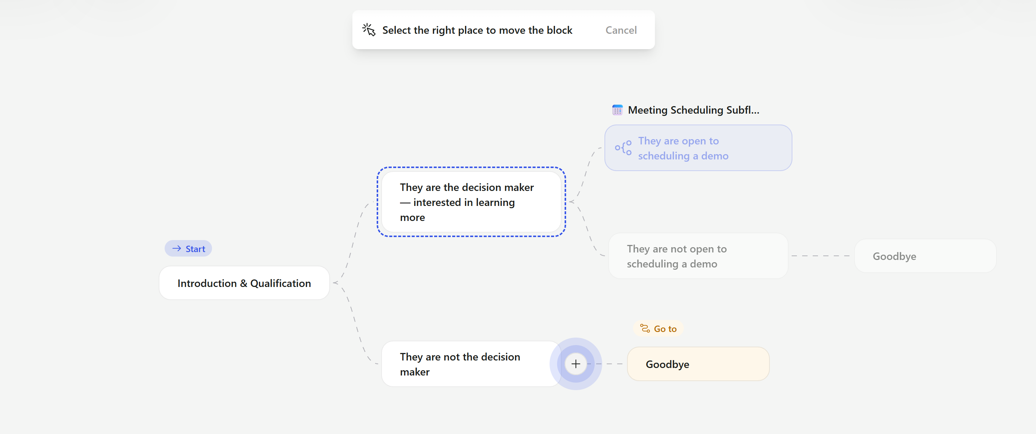Screen dimensions: 1036x434
Task: Click the orange Goodbye go-to block
Action: 698,364
